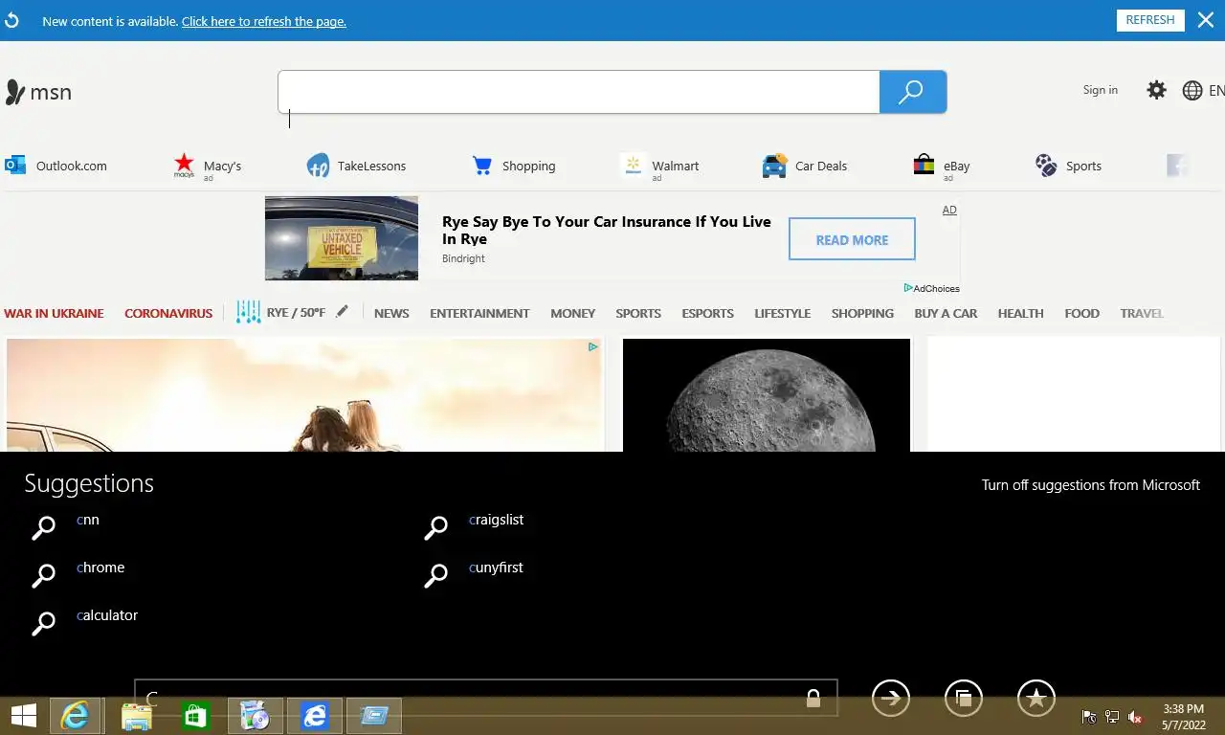The image size is (1225, 735).
Task: Open the TakeLessons icon
Action: coord(318,166)
